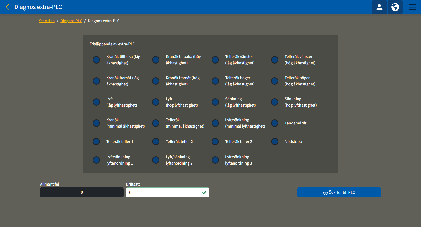Click indicator for Telferåk vänster (låg åkhastighet)
Image resolution: width=421 pixels, height=227 pixels.
(x=215, y=60)
